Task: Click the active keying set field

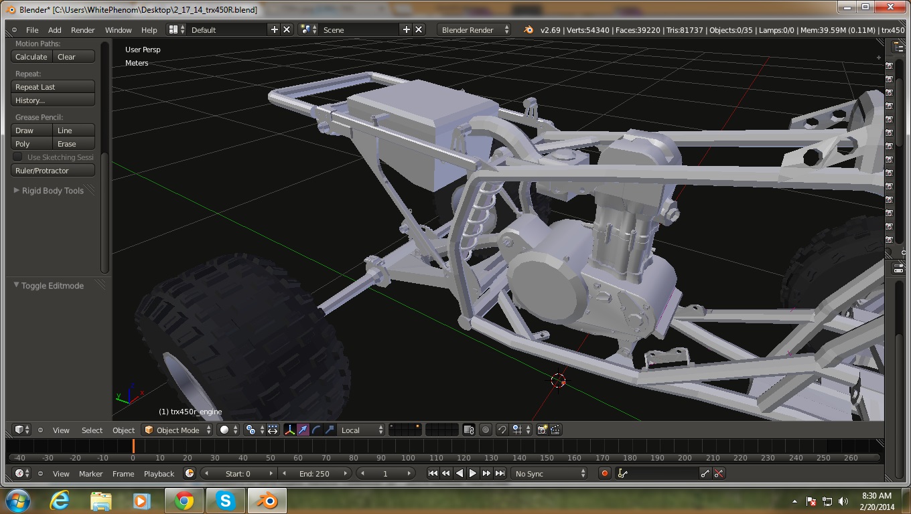Action: point(657,473)
